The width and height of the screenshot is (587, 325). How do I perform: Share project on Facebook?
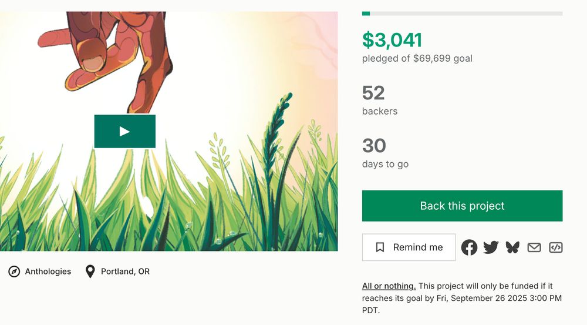[x=469, y=247]
